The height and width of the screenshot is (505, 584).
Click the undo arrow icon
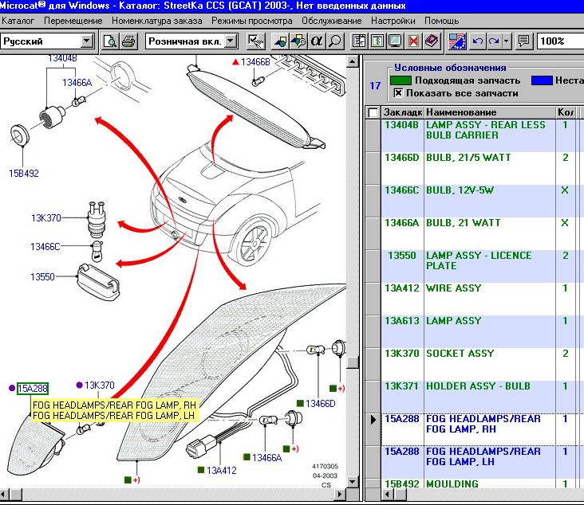(477, 41)
